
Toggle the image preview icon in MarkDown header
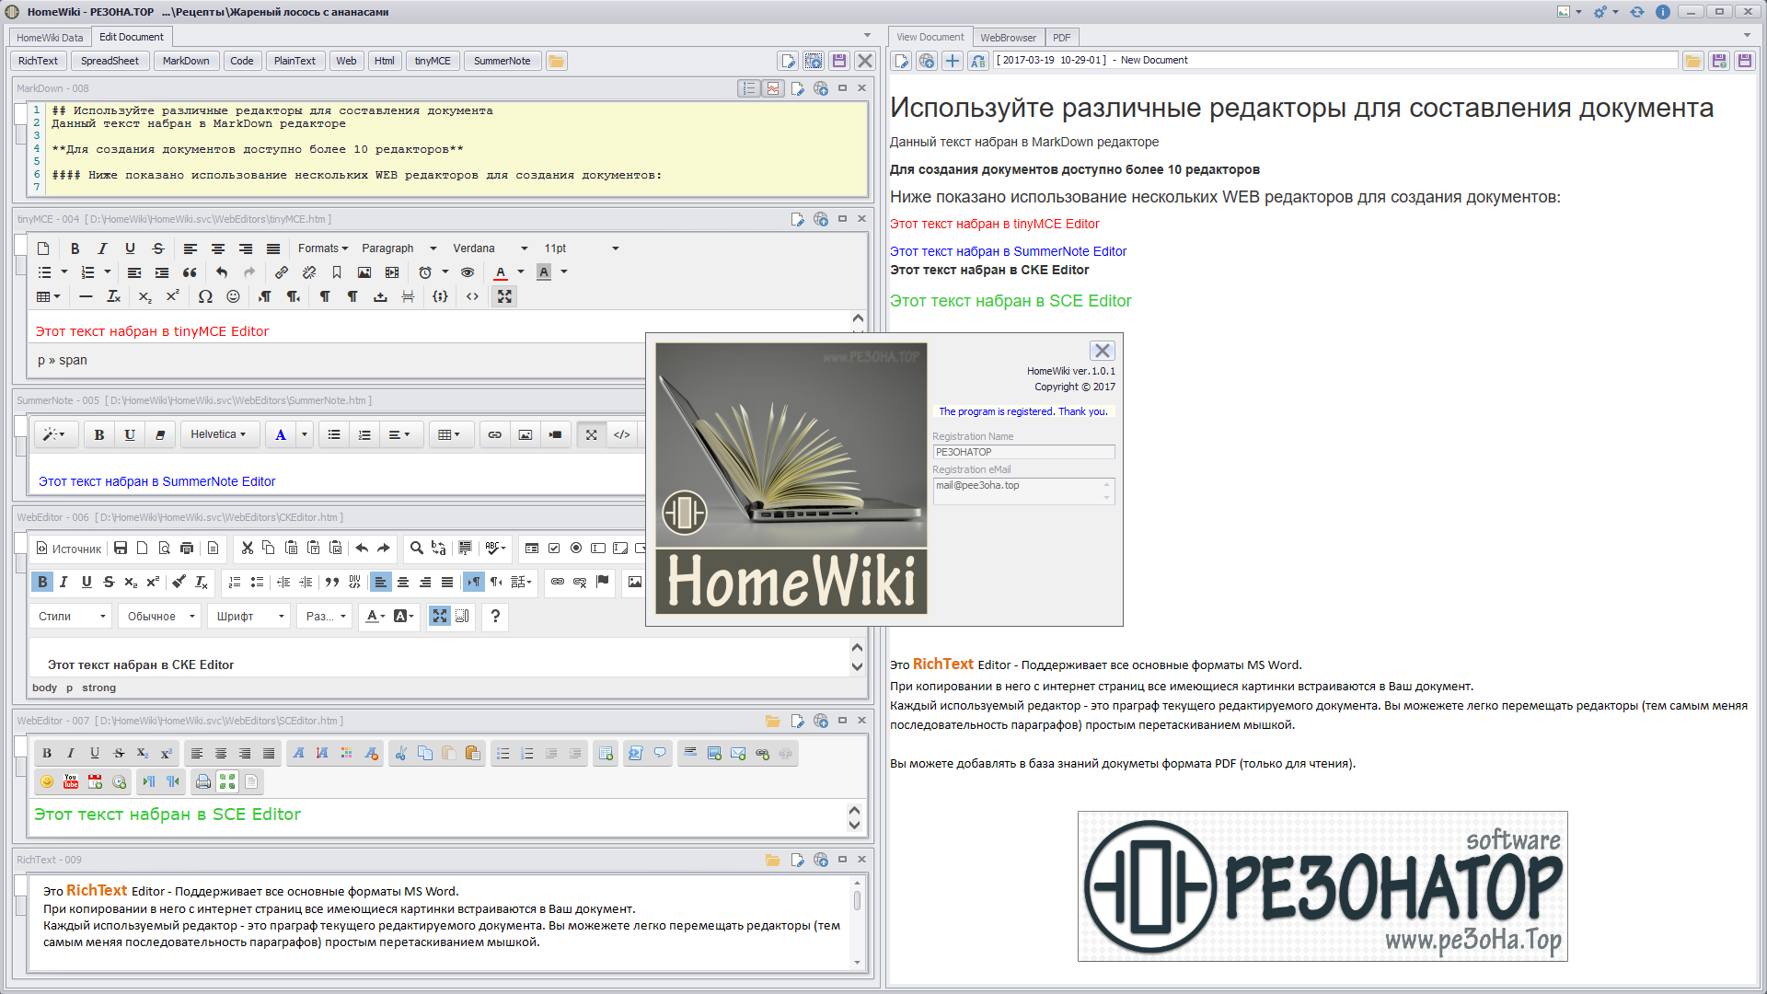(773, 88)
